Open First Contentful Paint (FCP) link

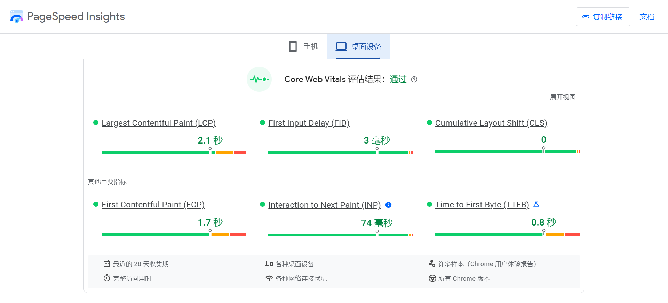tap(153, 205)
